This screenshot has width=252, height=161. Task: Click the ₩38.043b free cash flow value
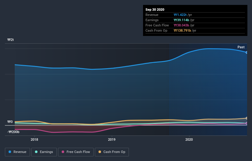click(181, 25)
